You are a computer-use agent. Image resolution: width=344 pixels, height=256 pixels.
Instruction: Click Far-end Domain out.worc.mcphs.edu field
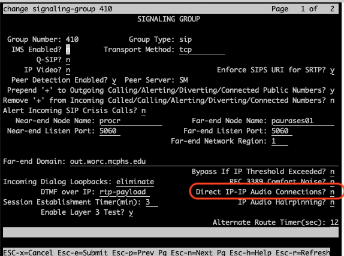click(204, 161)
